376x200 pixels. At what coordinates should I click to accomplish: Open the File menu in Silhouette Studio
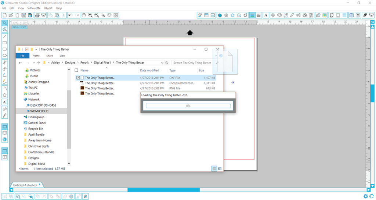4,8
